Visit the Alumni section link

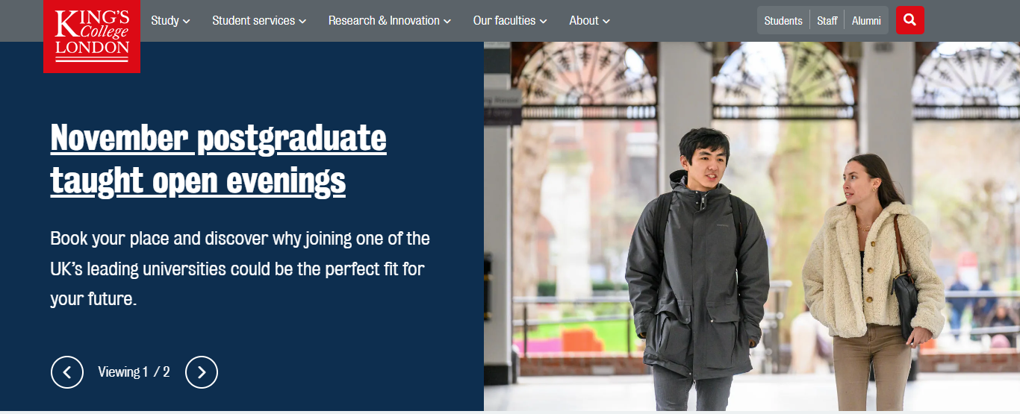click(x=866, y=21)
